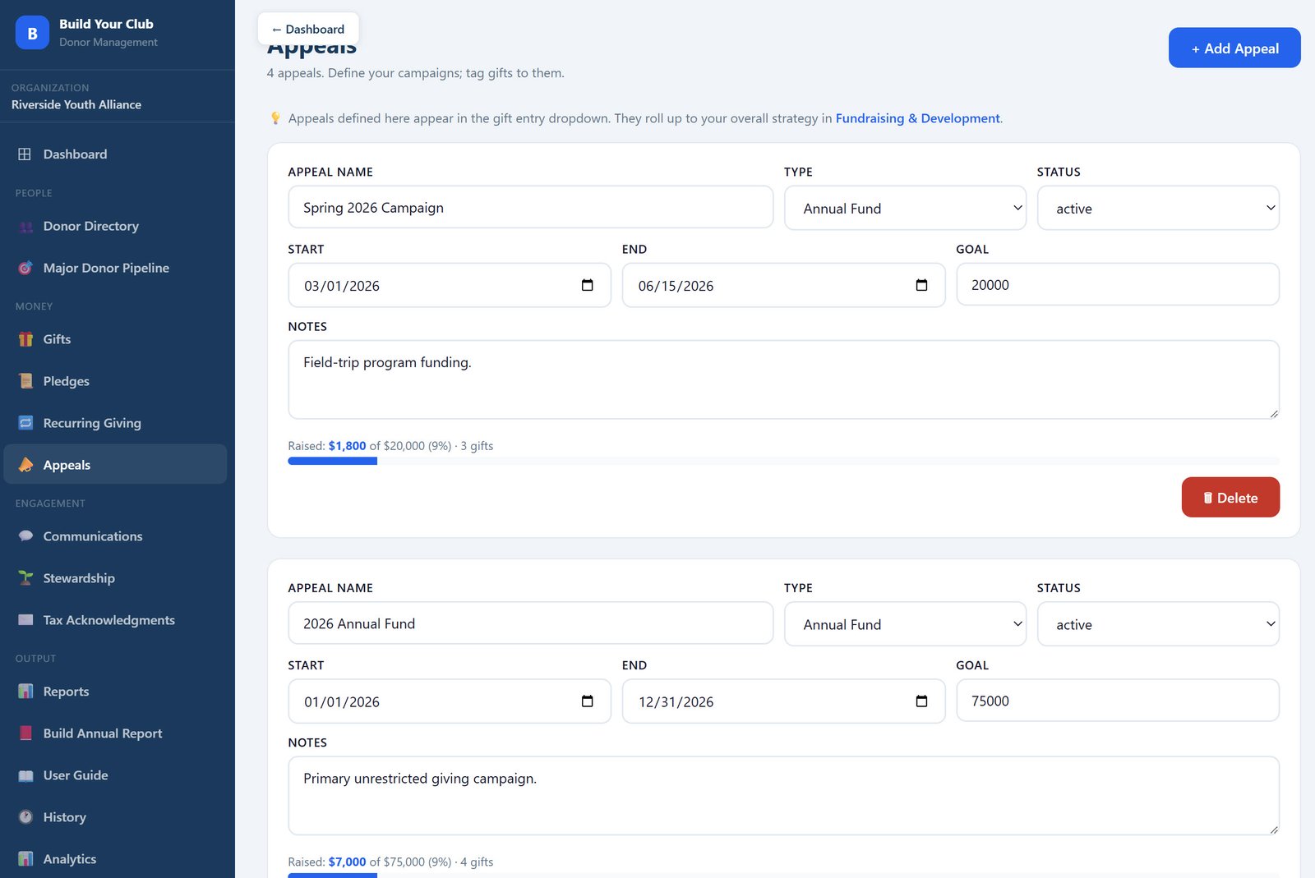Click the Riverside Youth Alliance organization name
This screenshot has width=1315, height=878.
(x=76, y=105)
